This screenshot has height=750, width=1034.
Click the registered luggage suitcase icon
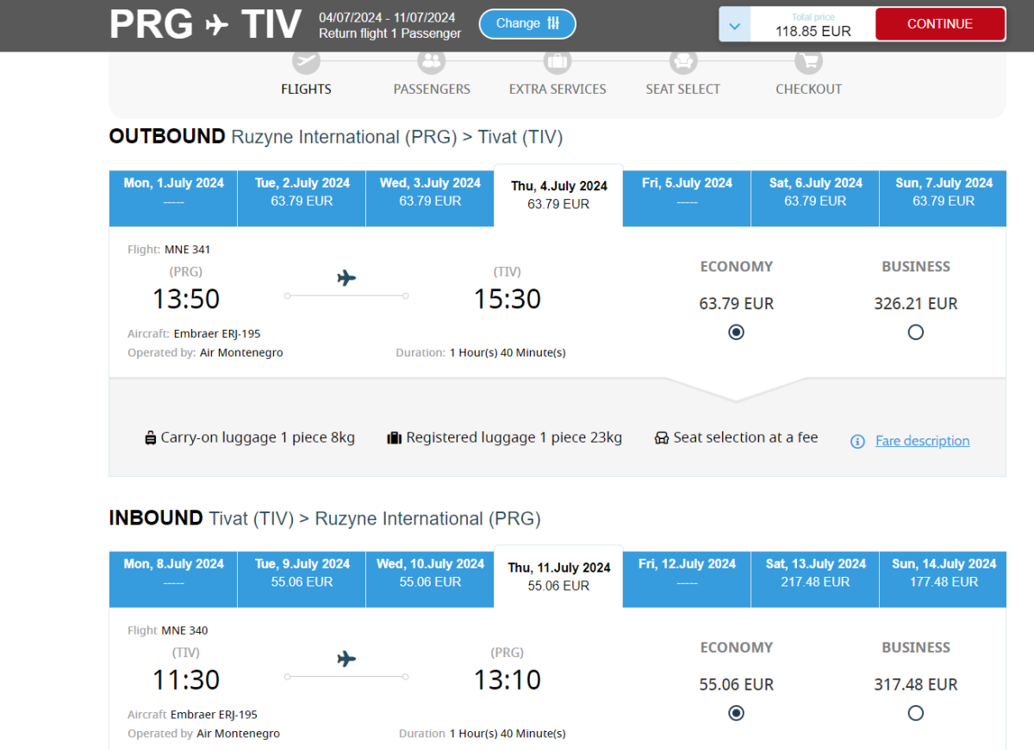tap(395, 437)
